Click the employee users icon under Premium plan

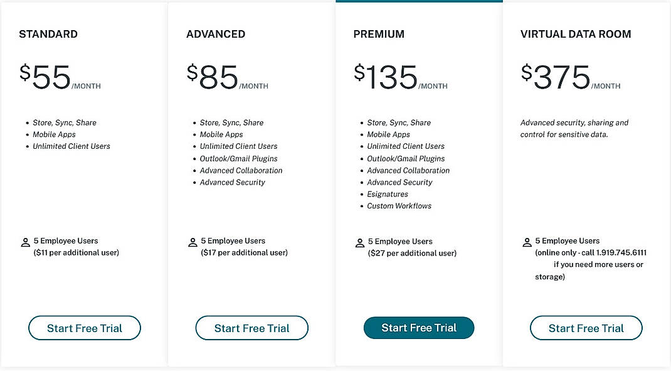click(360, 242)
